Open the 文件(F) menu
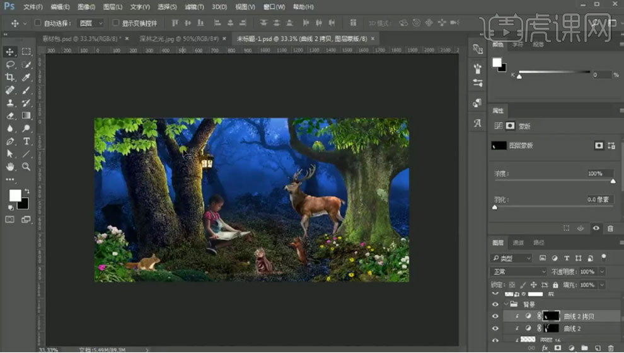Image resolution: width=624 pixels, height=353 pixels. click(x=33, y=7)
